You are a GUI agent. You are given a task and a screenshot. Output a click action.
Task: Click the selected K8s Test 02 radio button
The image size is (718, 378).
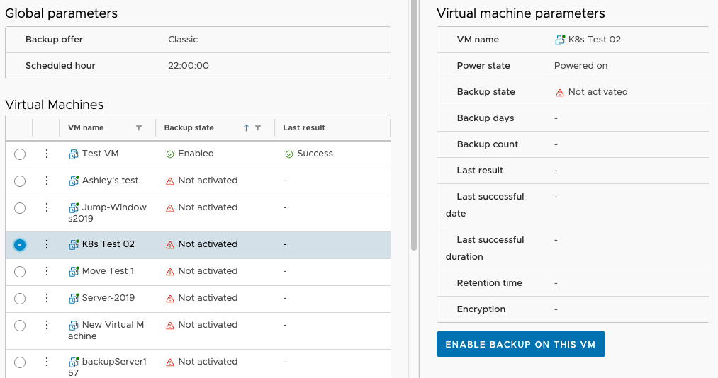[20, 245]
